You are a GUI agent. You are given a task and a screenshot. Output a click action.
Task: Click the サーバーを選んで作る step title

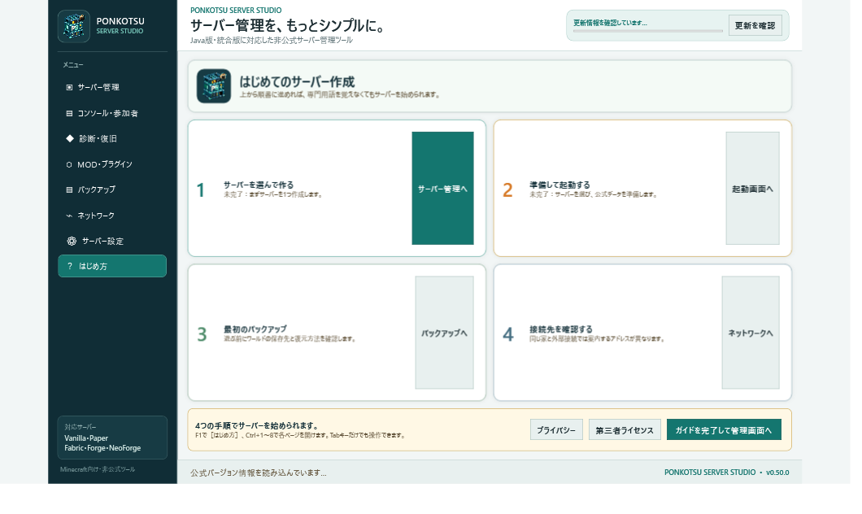pos(259,185)
